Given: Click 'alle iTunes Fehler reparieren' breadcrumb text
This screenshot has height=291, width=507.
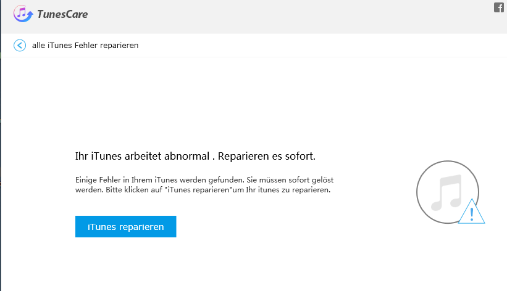Looking at the screenshot, I should click(x=85, y=46).
